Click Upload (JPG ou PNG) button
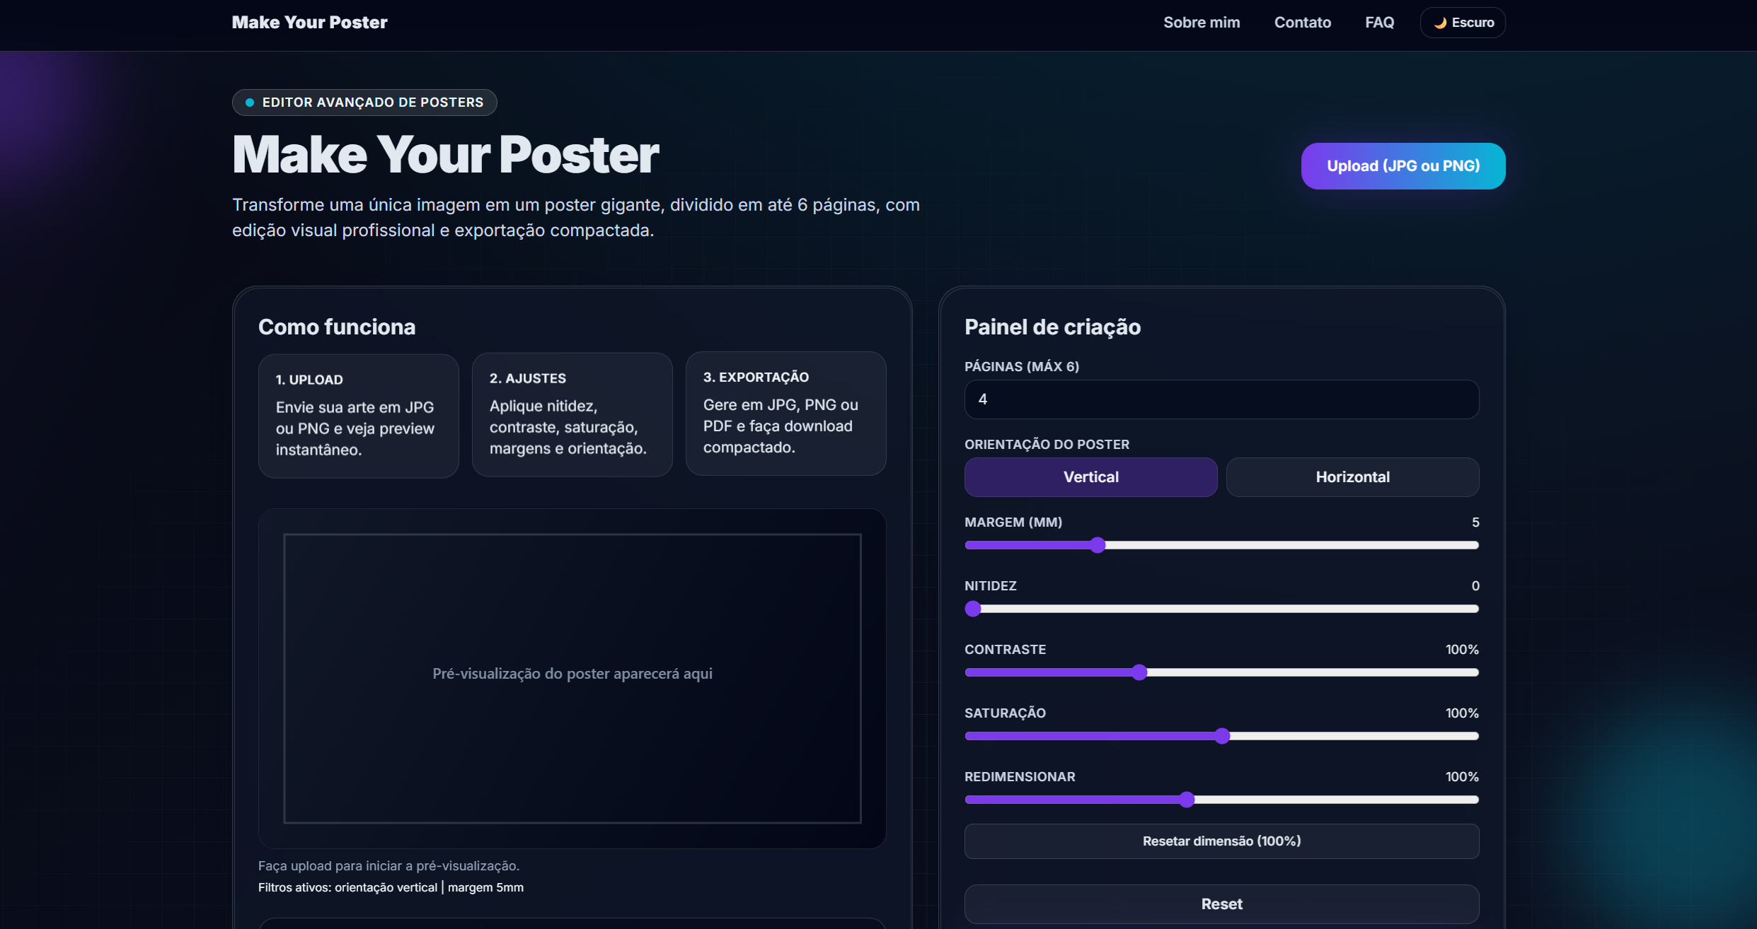Image resolution: width=1757 pixels, height=929 pixels. coord(1402,166)
